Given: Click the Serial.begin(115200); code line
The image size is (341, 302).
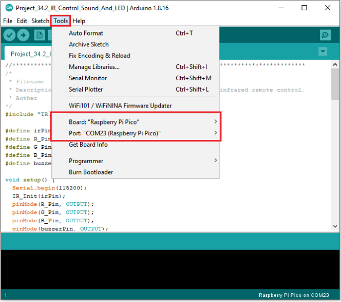Looking at the screenshot, I should tap(49, 188).
